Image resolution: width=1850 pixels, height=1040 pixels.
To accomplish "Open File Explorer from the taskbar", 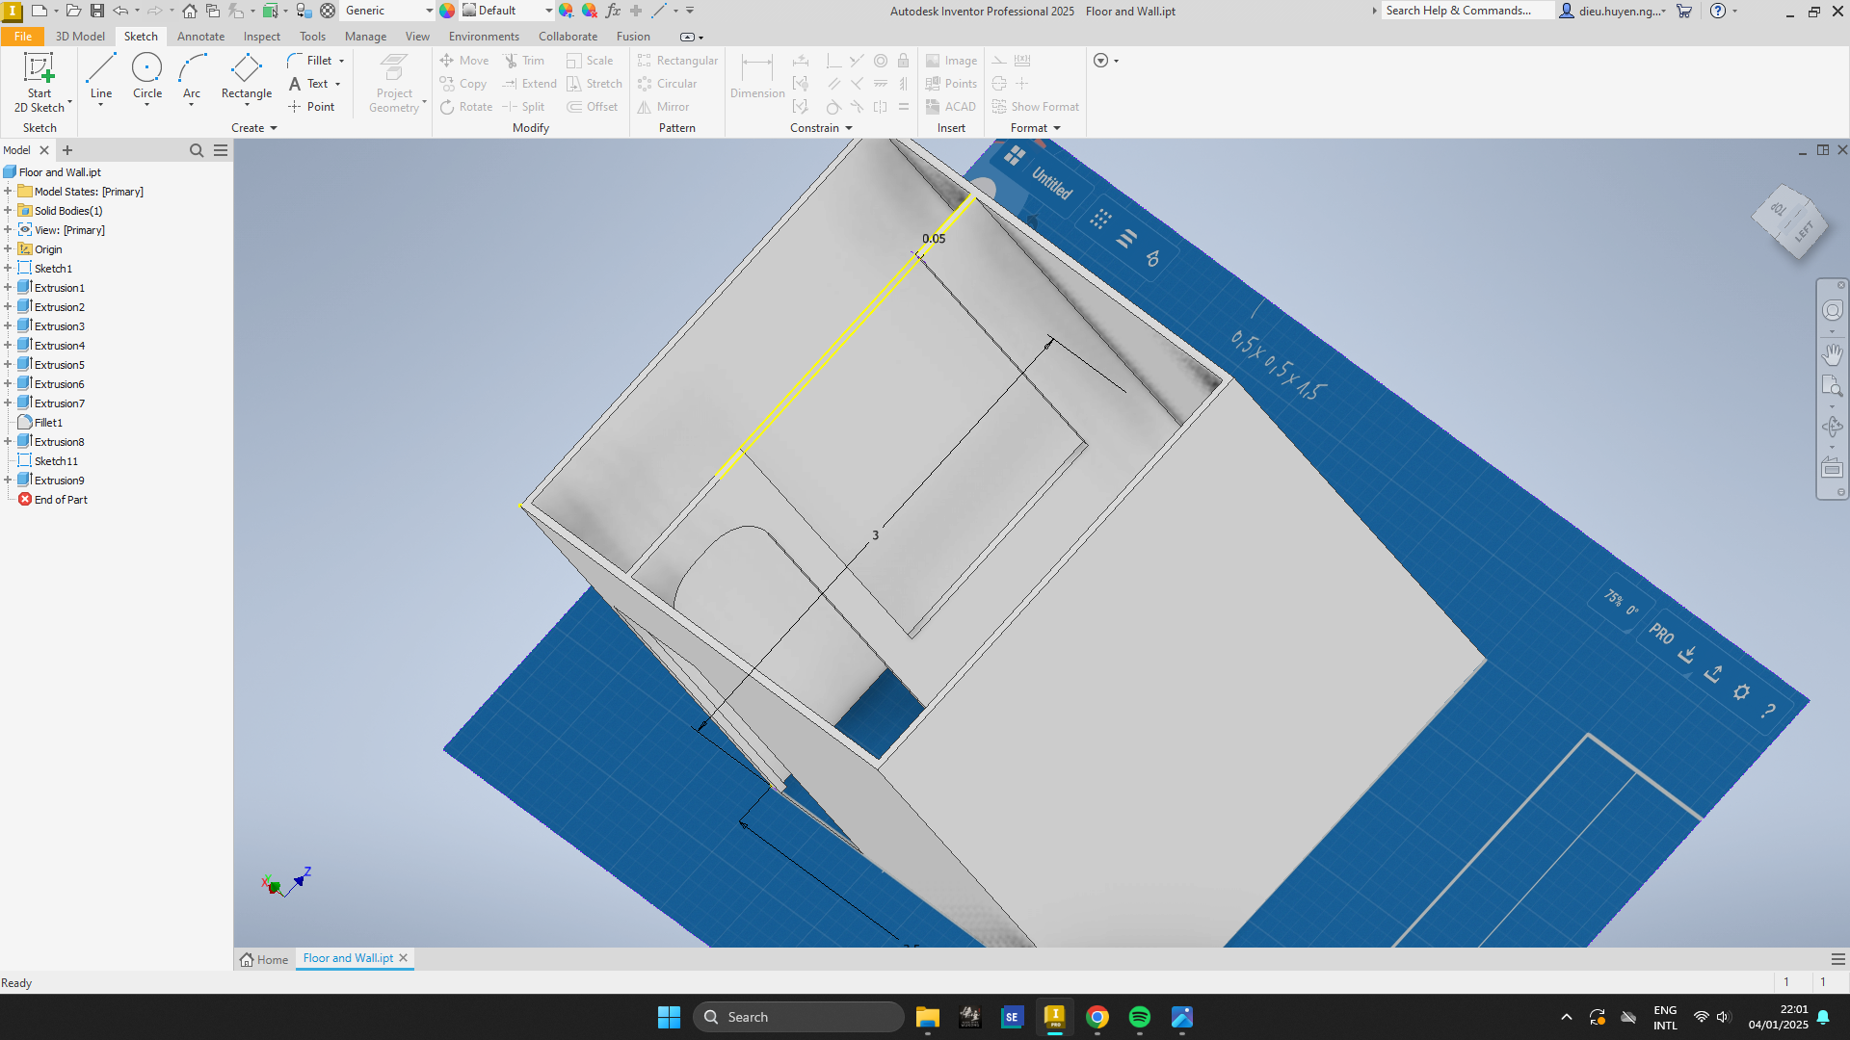I will click(x=928, y=1017).
